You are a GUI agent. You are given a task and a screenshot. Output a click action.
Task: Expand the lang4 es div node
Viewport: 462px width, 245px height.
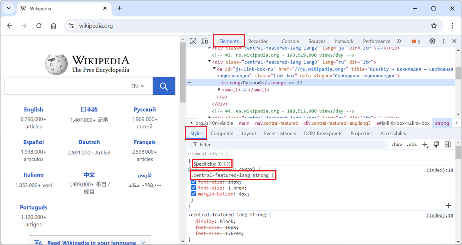(209, 117)
